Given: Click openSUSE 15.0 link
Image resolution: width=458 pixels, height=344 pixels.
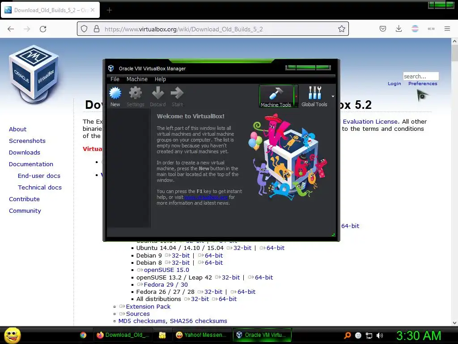Looking at the screenshot, I should 166,270.
